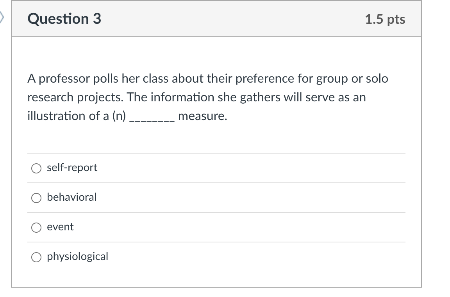Select the physiological radio button
The image size is (450, 297).
[36, 257]
